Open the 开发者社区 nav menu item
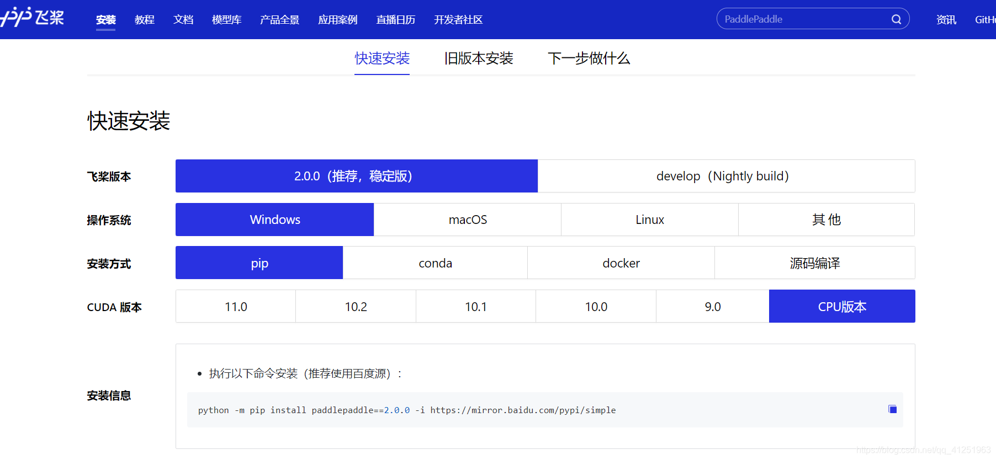 [x=458, y=20]
